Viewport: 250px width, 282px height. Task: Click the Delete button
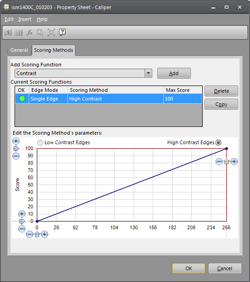(x=221, y=91)
